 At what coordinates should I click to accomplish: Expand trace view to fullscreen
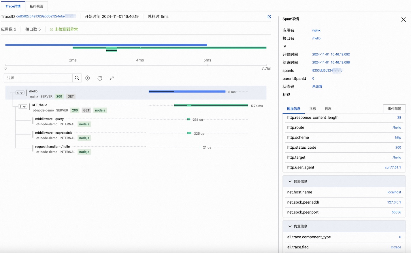(x=112, y=78)
